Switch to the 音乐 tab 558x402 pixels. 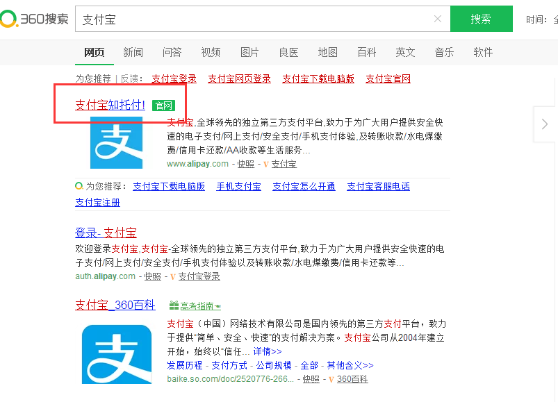coord(444,53)
